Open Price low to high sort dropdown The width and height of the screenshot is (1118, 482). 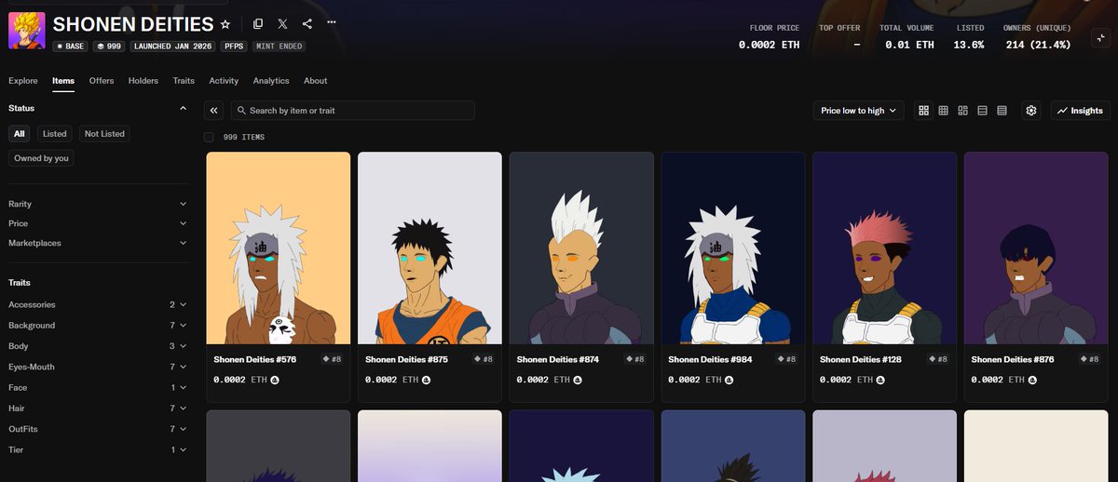click(x=858, y=111)
